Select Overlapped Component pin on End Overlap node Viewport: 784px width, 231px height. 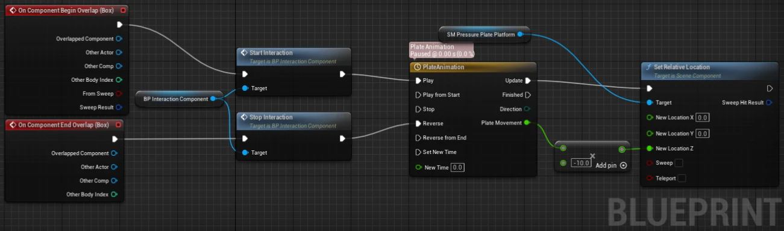coord(114,153)
